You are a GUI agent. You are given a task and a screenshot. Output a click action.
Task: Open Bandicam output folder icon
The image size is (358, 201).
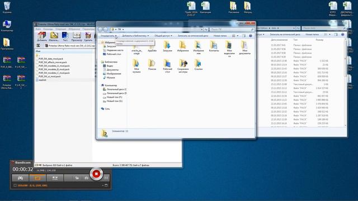pyautogui.click(x=77, y=178)
